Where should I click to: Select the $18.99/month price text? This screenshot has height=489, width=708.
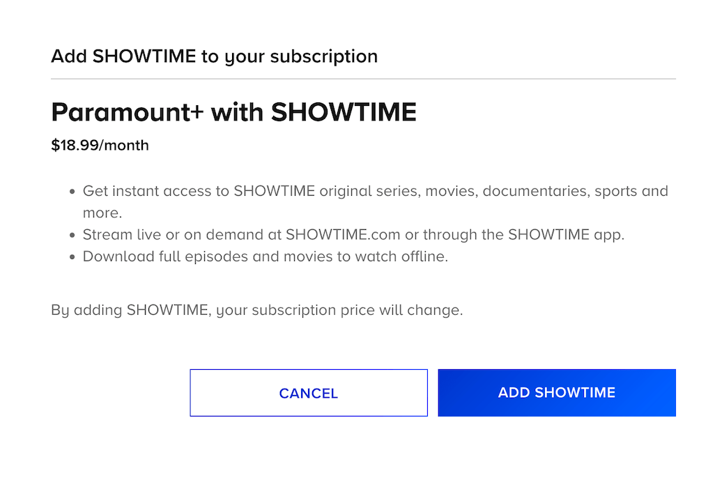click(100, 146)
